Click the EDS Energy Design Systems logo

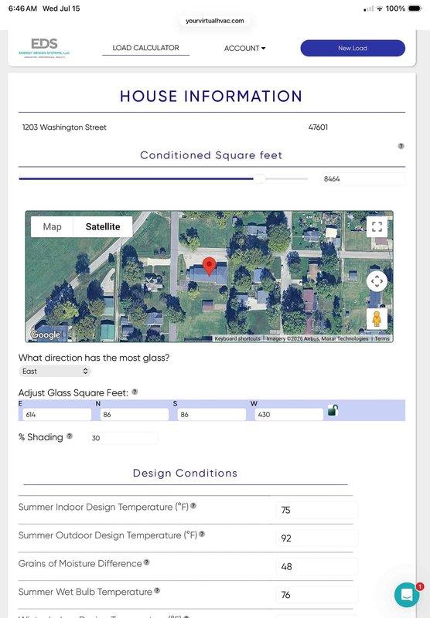pyautogui.click(x=44, y=48)
